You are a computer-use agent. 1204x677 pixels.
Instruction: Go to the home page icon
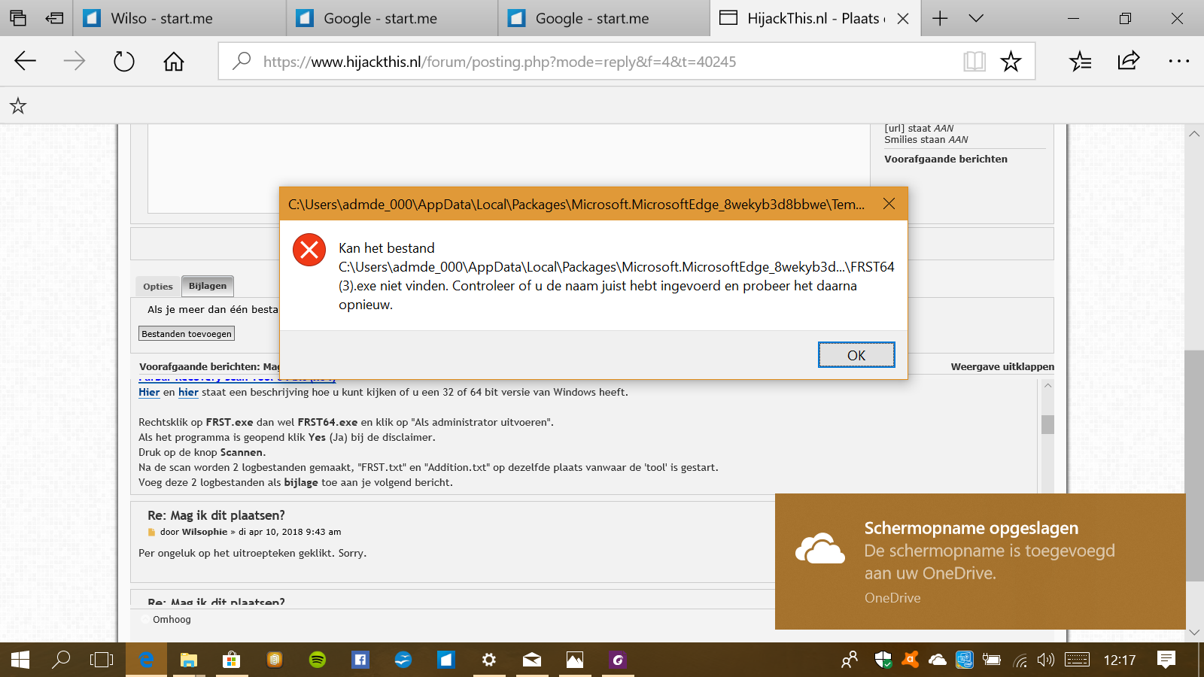(174, 61)
